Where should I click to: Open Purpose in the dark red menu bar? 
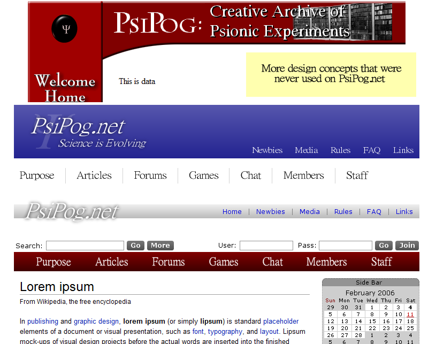[x=53, y=262]
